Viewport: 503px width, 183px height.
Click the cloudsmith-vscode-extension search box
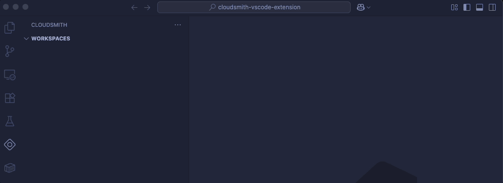(x=254, y=7)
